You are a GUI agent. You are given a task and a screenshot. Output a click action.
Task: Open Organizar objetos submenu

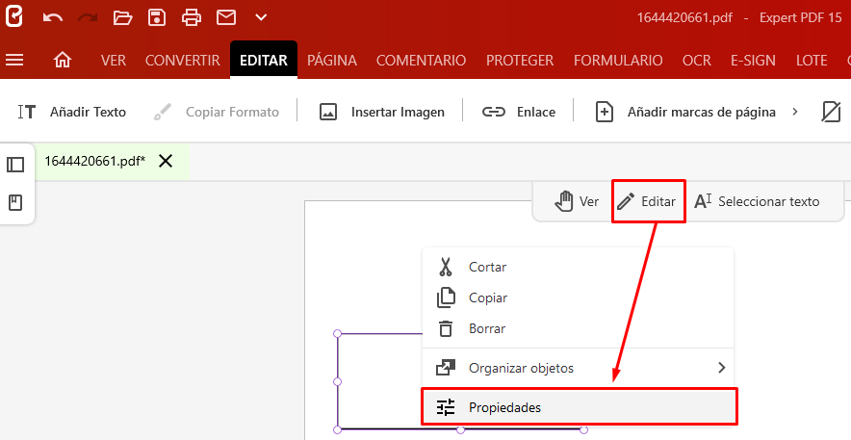[x=578, y=369]
